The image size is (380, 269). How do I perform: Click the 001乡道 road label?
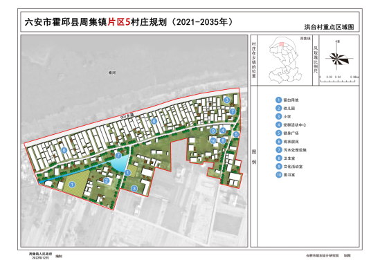click(127, 116)
